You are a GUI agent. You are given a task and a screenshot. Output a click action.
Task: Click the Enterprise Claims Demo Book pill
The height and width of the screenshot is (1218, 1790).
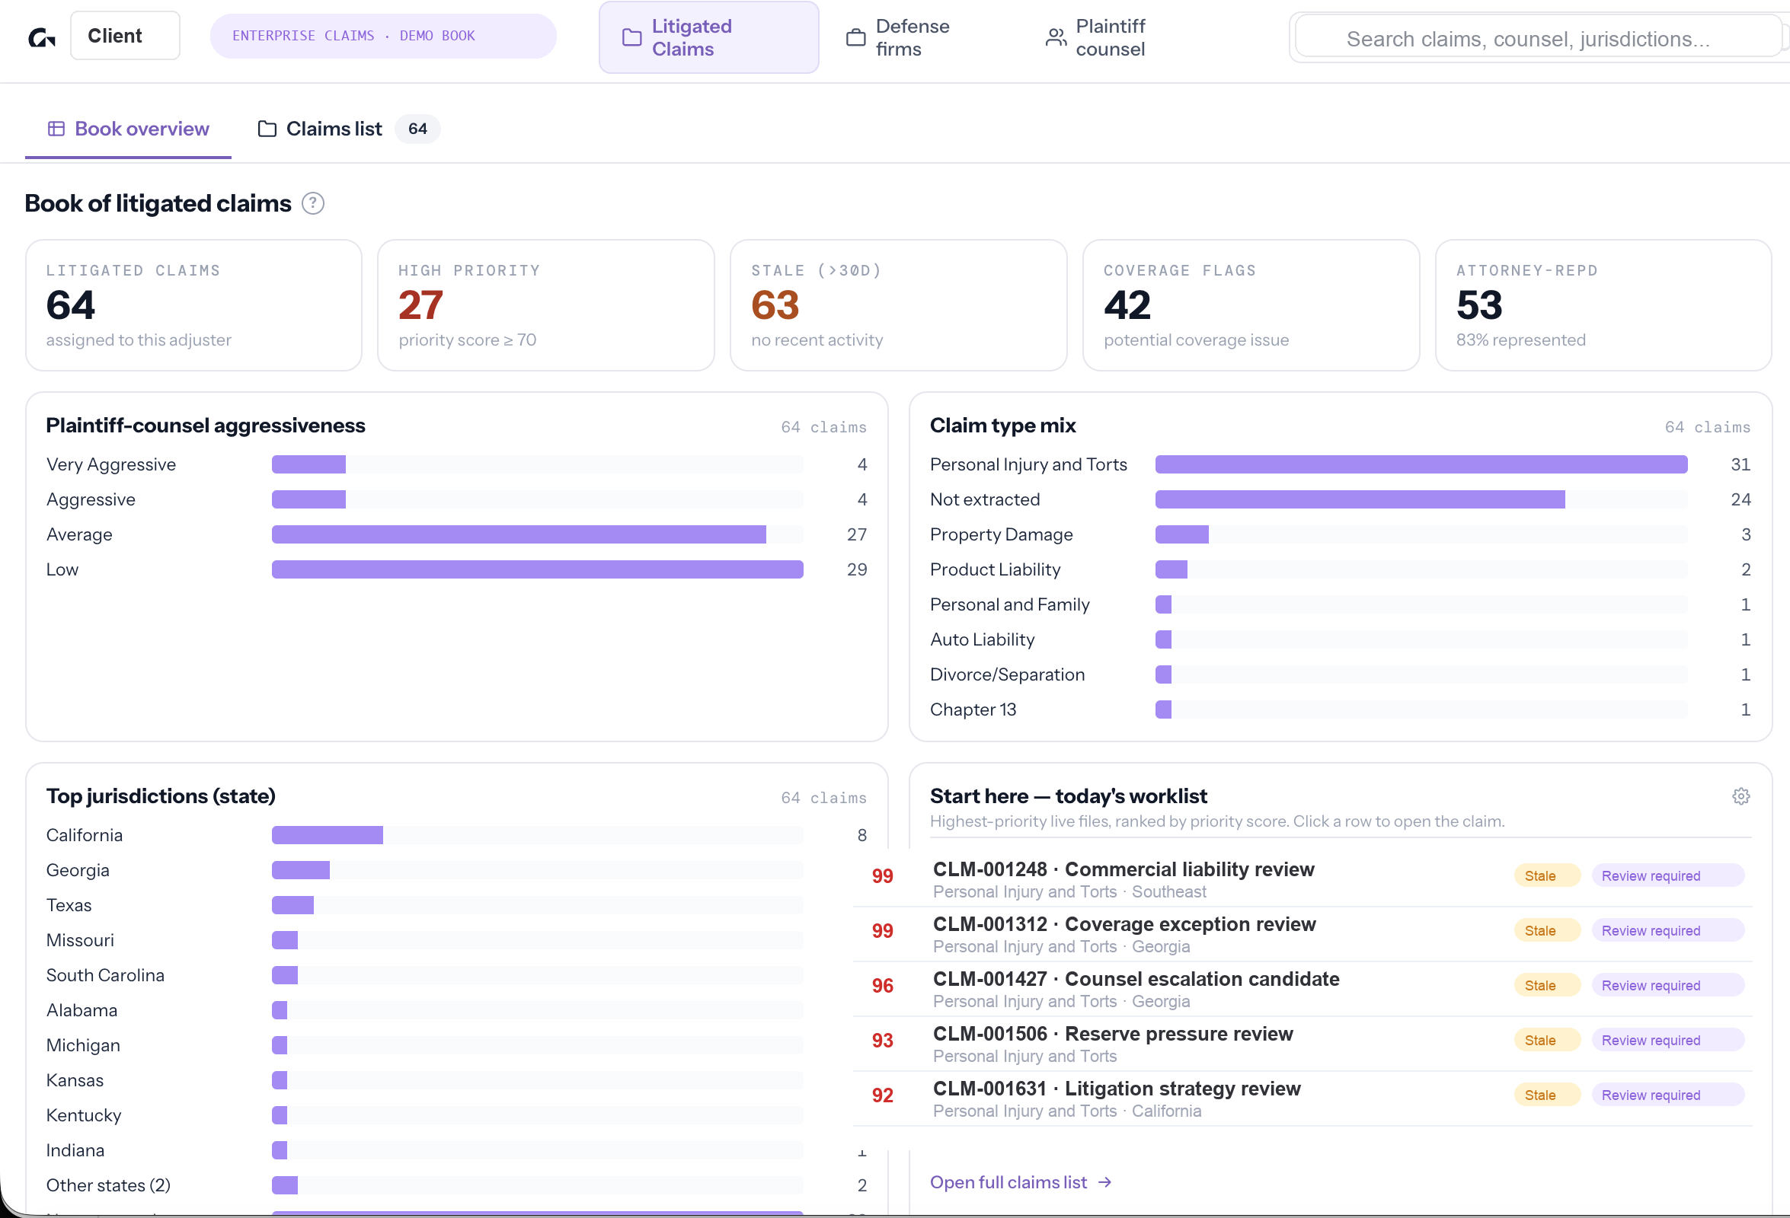(x=384, y=36)
